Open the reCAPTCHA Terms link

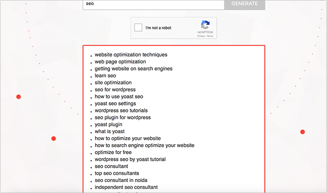pyautogui.click(x=210, y=36)
